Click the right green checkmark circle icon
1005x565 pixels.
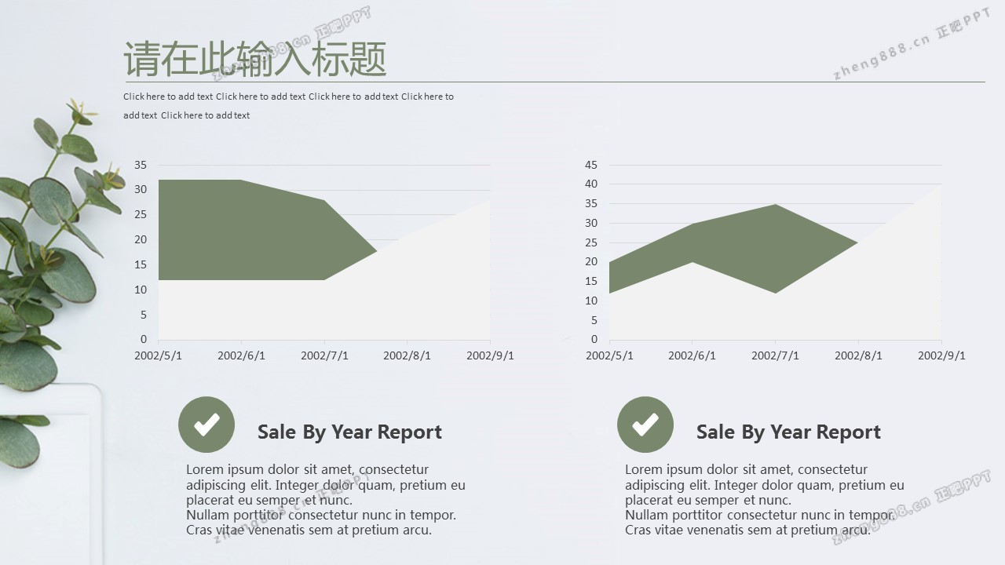(645, 425)
